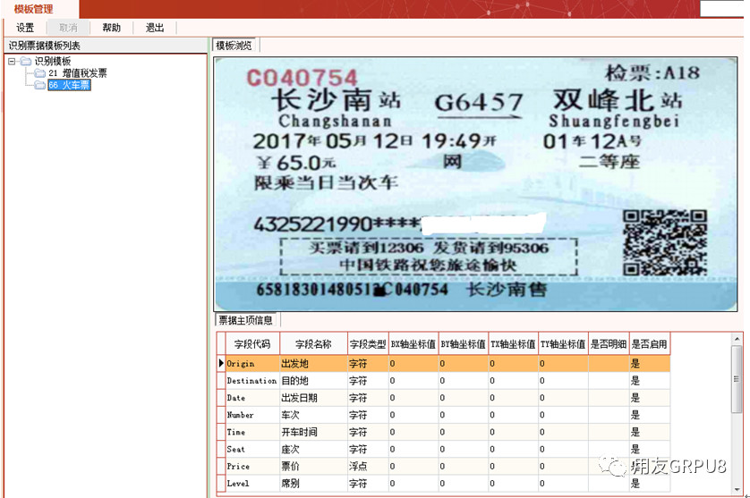
Task: Select the 模板浏览 tab
Action: [234, 46]
